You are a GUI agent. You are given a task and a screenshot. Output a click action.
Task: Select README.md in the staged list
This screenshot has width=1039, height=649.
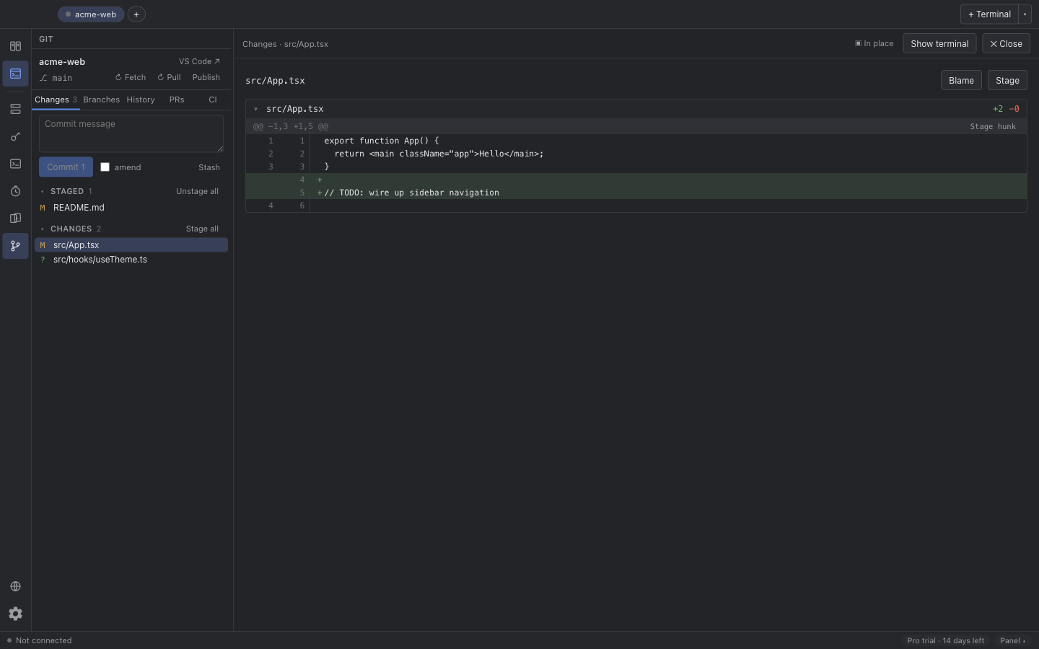pos(131,208)
